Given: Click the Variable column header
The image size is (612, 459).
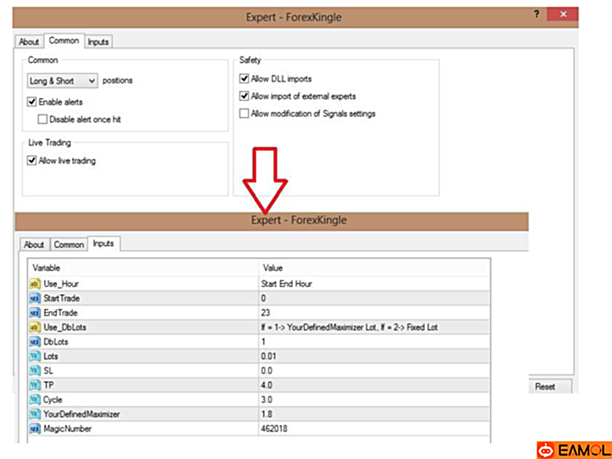Looking at the screenshot, I should click(x=143, y=268).
